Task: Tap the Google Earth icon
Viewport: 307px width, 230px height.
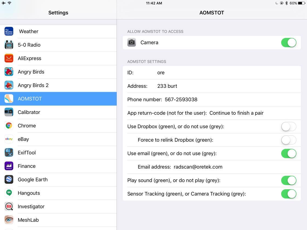Action: (9, 180)
